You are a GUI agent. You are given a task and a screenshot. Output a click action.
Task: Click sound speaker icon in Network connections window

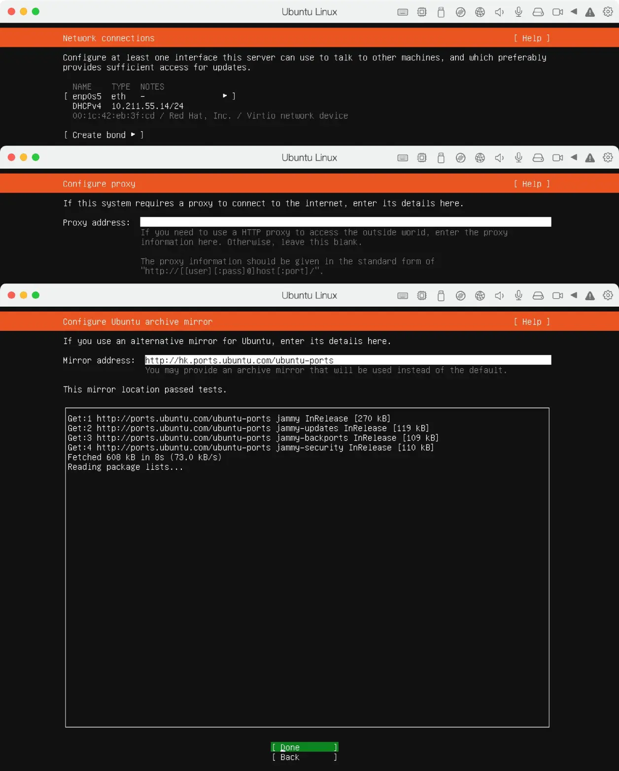[x=499, y=12]
